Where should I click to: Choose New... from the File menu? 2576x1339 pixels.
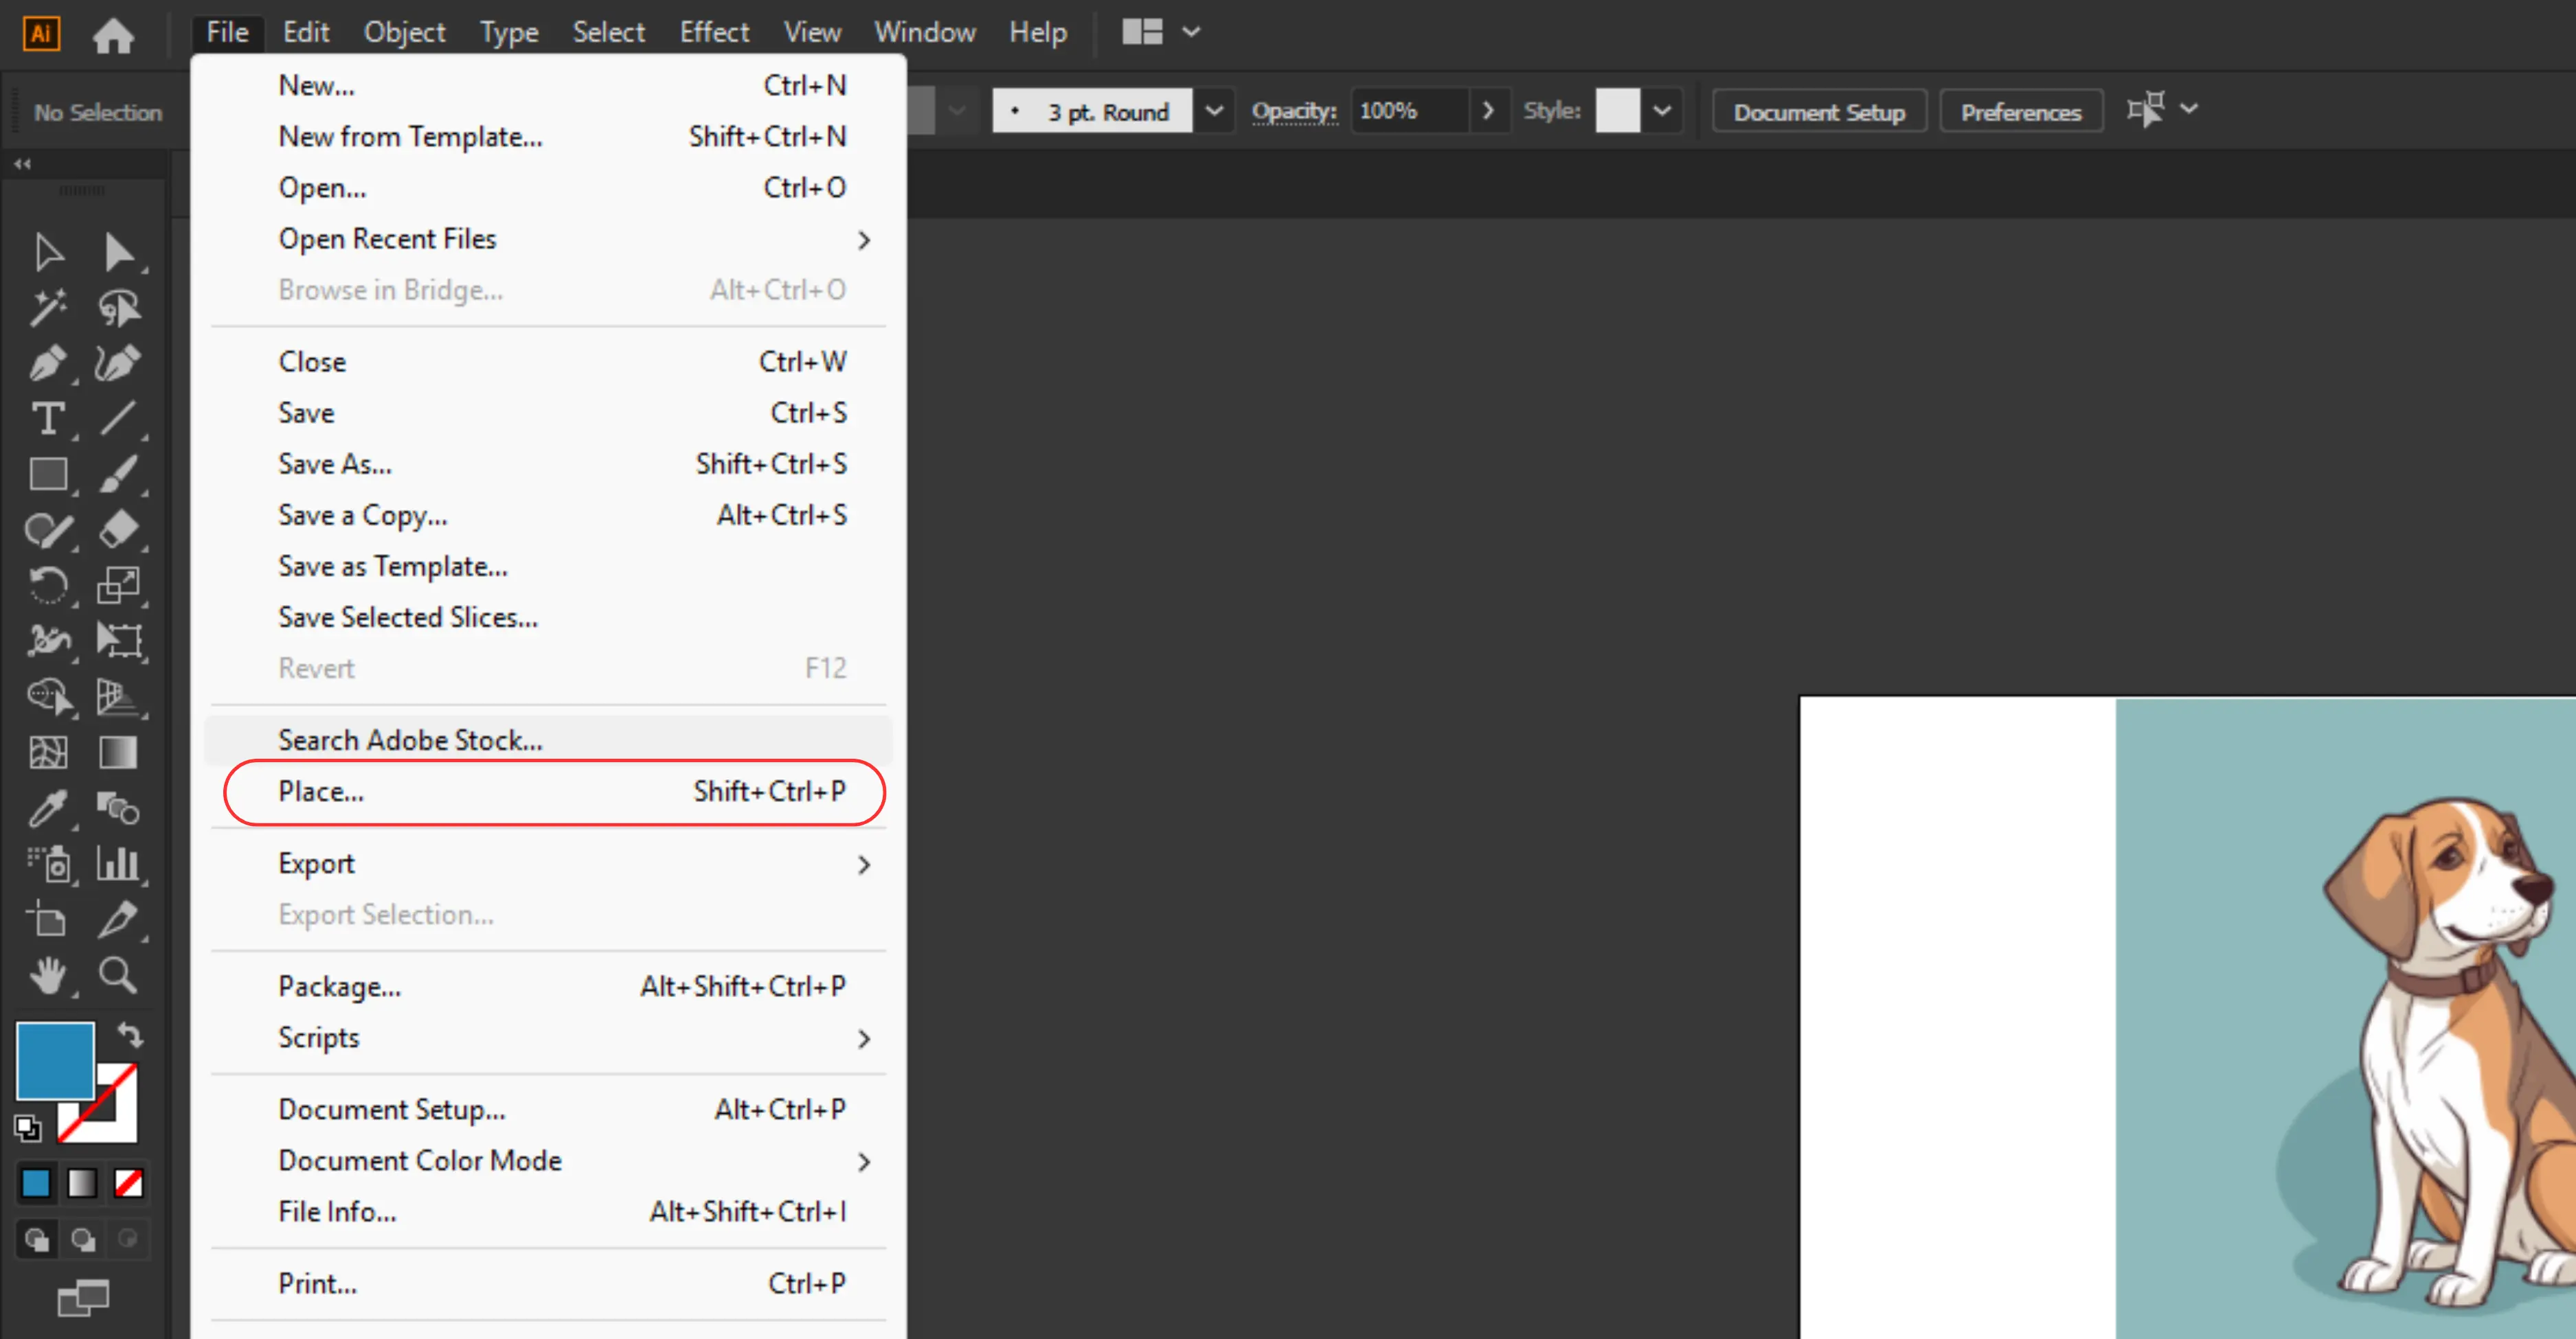pos(549,86)
